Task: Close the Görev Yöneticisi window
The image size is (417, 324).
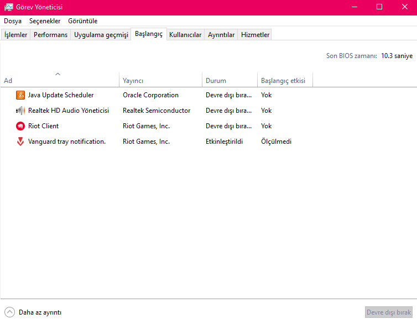Action: (x=404, y=7)
